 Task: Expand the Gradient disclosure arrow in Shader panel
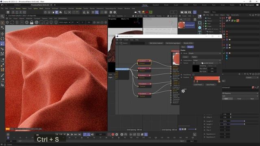click(x=192, y=77)
